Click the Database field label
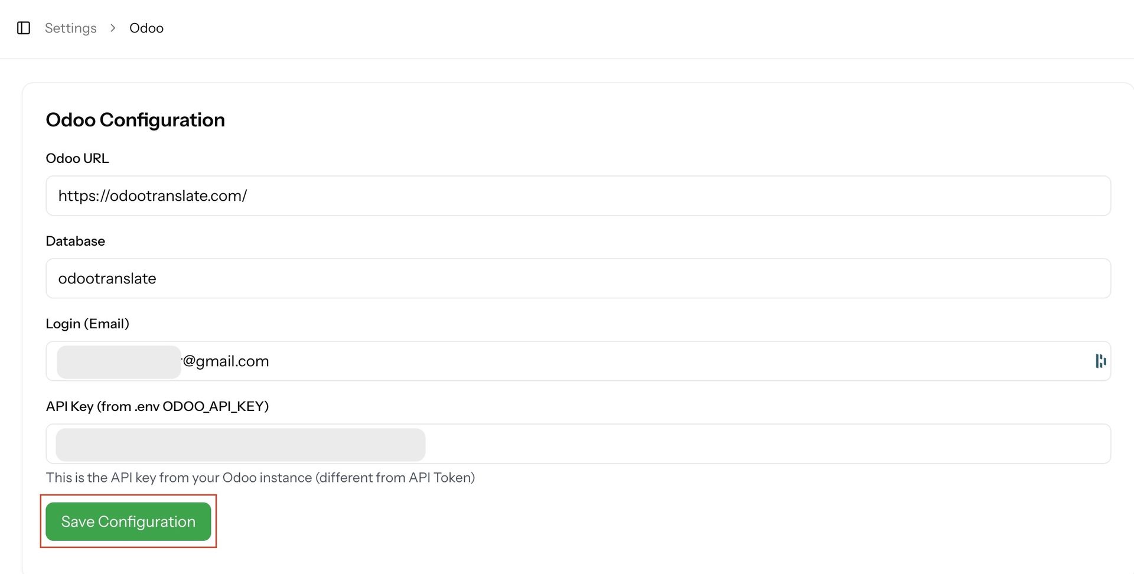Image resolution: width=1134 pixels, height=574 pixels. 75,241
